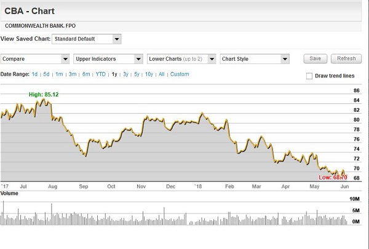Switch to 5d date range

coord(47,74)
